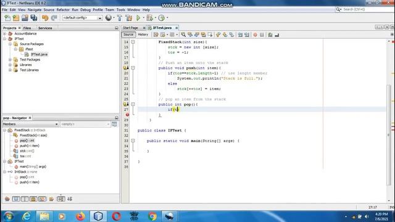Image resolution: width=395 pixels, height=222 pixels.
Task: Expand the Libraries node
Action: point(10,65)
